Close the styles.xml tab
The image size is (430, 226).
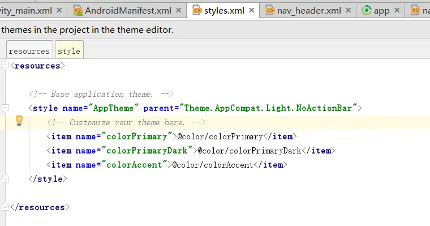tap(251, 10)
